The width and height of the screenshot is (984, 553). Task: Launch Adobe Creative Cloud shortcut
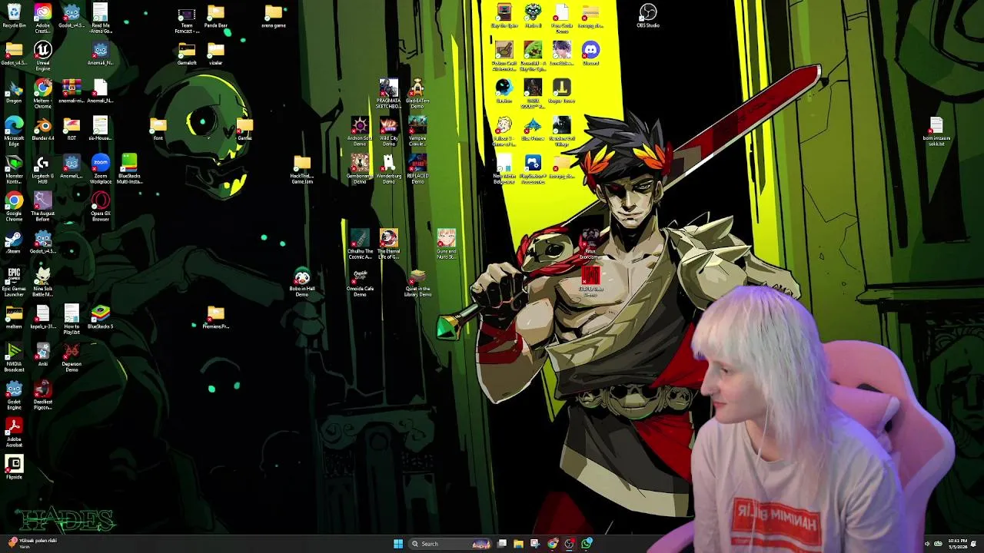(43, 18)
